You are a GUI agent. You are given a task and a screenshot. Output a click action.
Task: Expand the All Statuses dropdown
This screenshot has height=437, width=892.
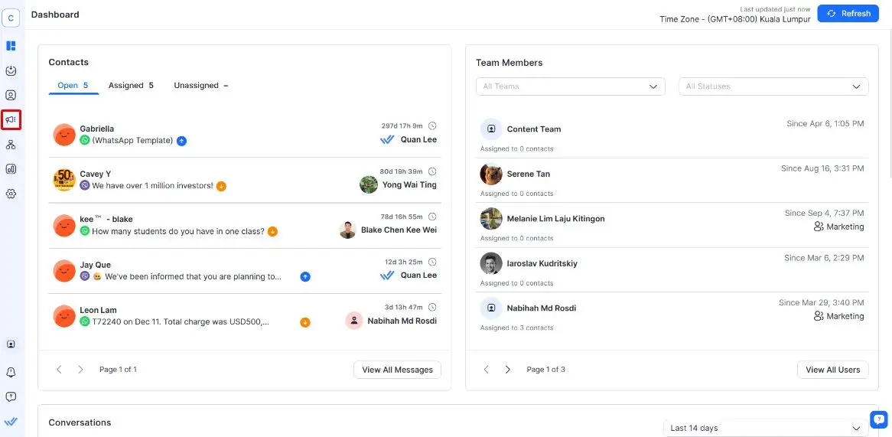coord(773,86)
